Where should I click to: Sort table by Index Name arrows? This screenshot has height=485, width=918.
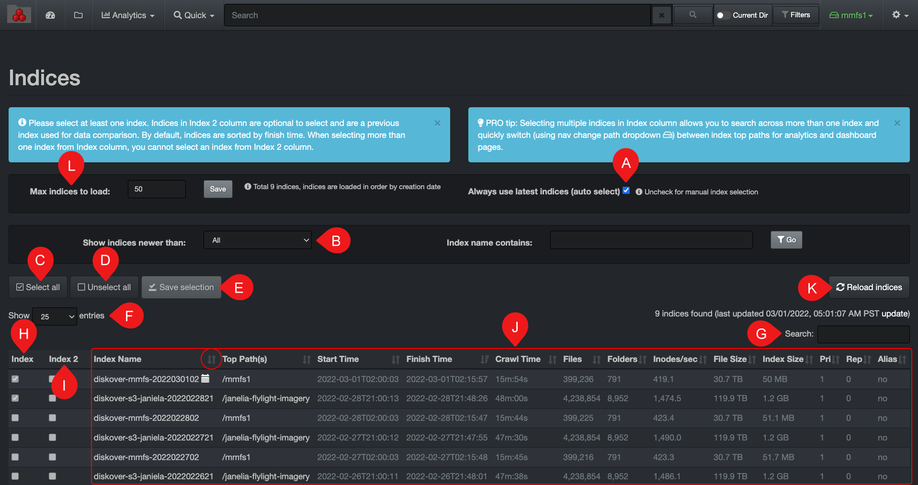click(211, 359)
